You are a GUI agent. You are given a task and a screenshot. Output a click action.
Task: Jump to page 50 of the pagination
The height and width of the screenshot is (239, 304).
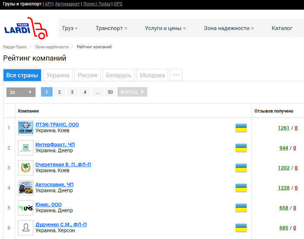coord(110,92)
